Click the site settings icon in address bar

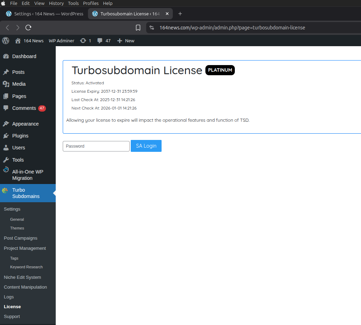point(152,28)
